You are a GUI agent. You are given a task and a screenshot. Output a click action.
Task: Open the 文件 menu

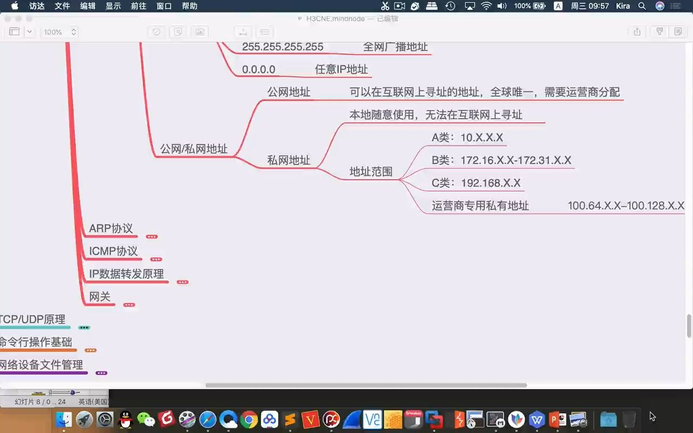pyautogui.click(x=62, y=6)
